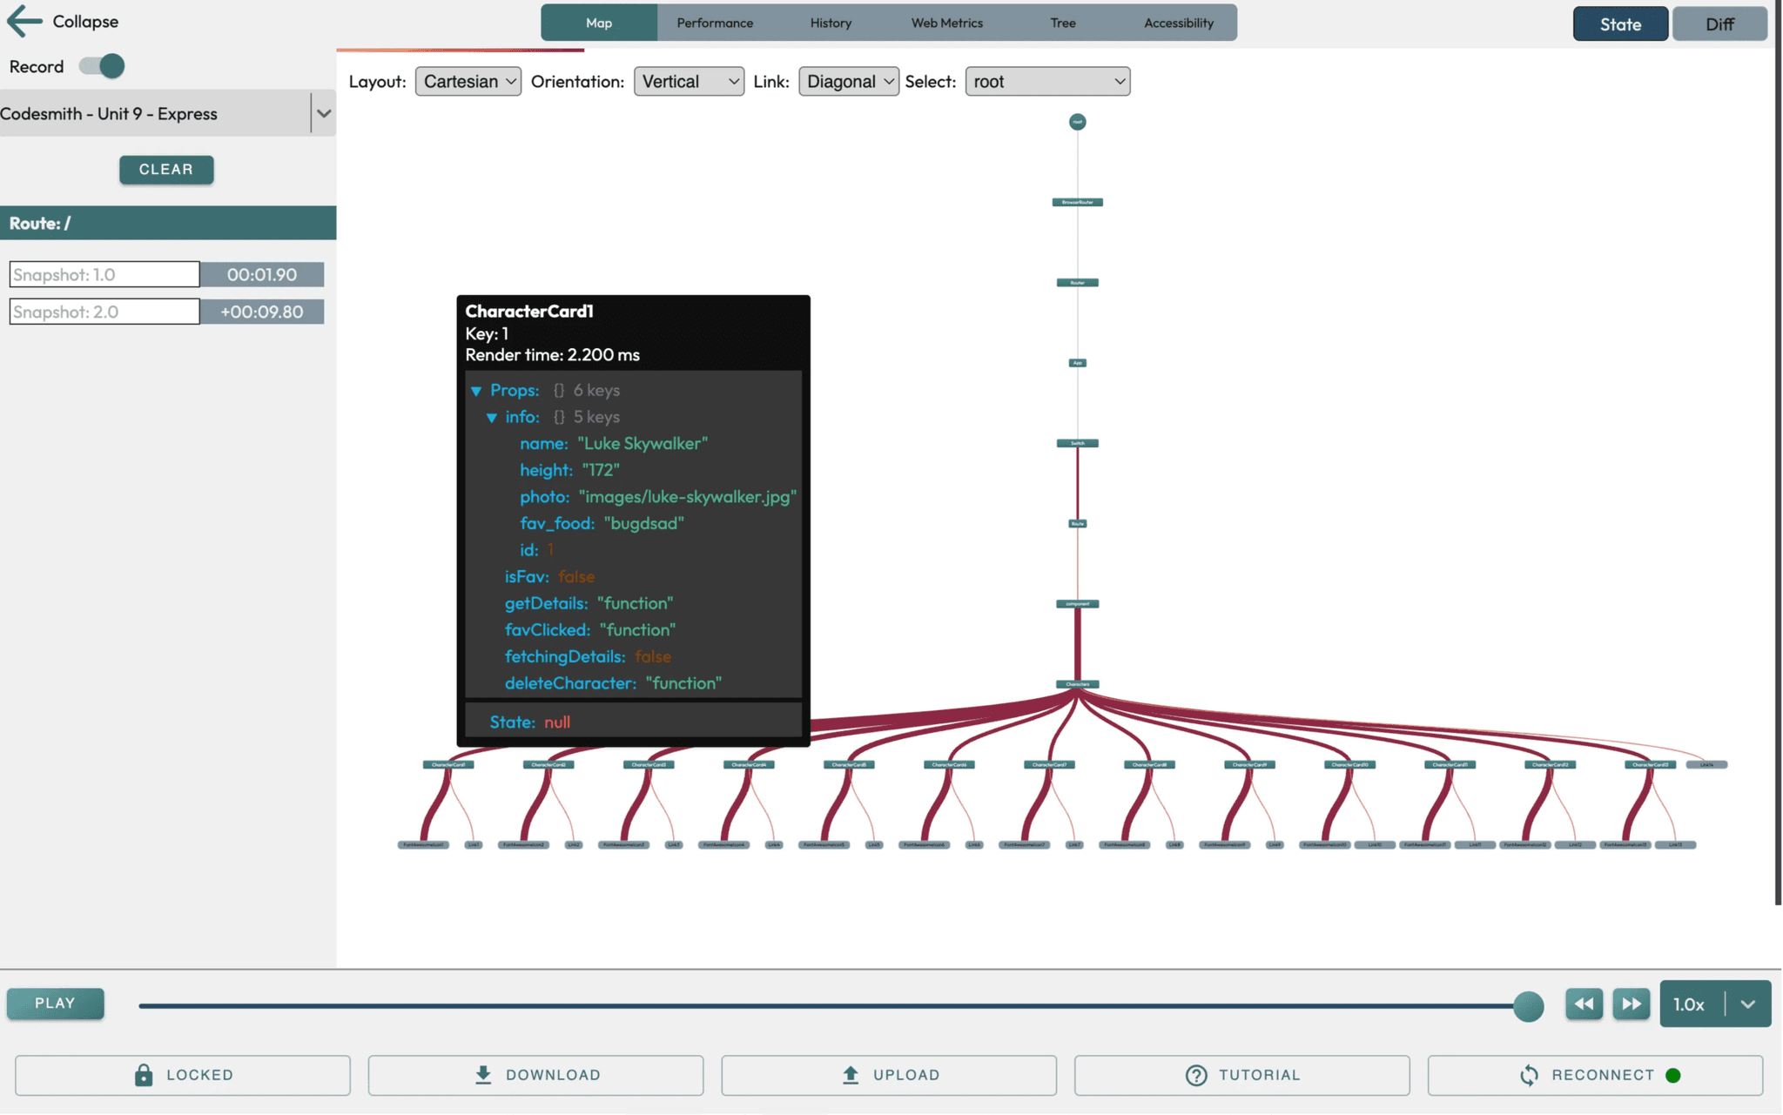The image size is (1783, 1115).
Task: Open the Orientation Vertical dropdown
Action: tap(688, 81)
